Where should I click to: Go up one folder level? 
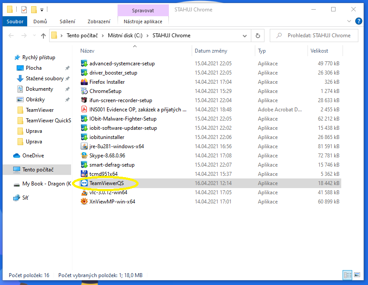tap(43, 36)
